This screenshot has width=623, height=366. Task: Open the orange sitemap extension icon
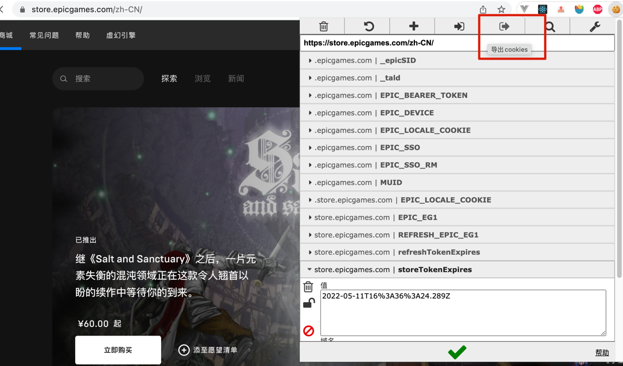tap(561, 10)
